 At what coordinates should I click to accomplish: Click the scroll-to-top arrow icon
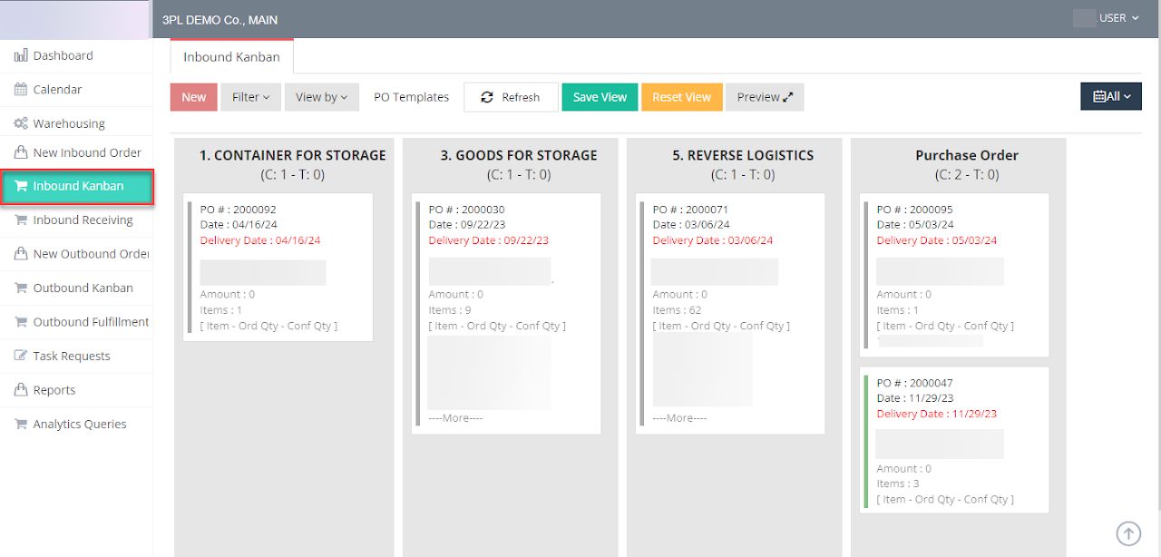click(1128, 533)
